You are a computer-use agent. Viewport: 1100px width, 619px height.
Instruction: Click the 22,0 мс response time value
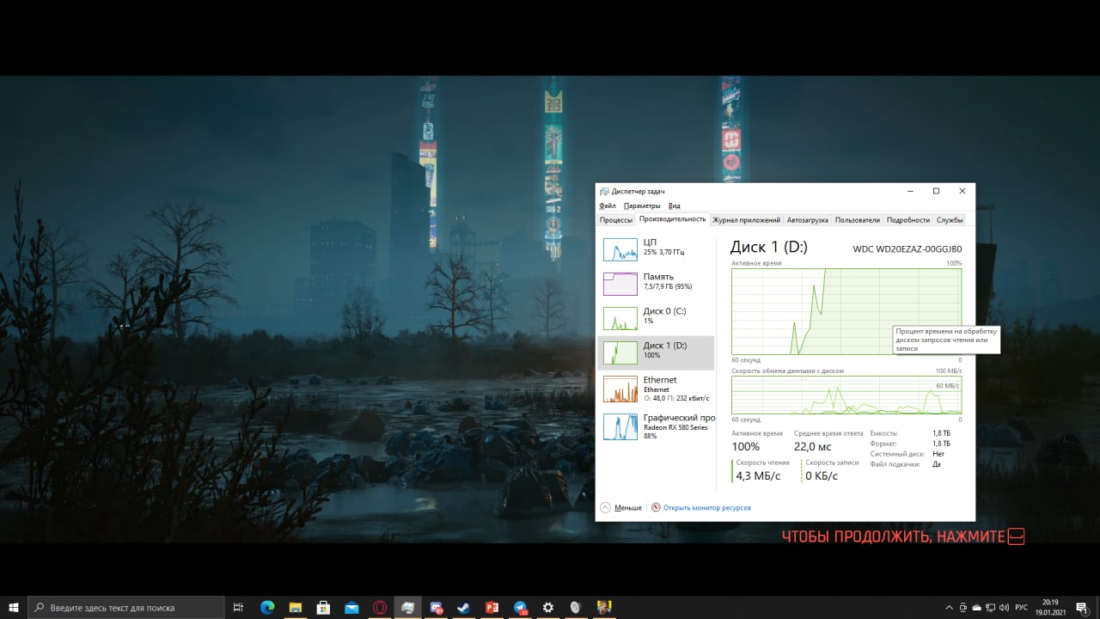813,447
